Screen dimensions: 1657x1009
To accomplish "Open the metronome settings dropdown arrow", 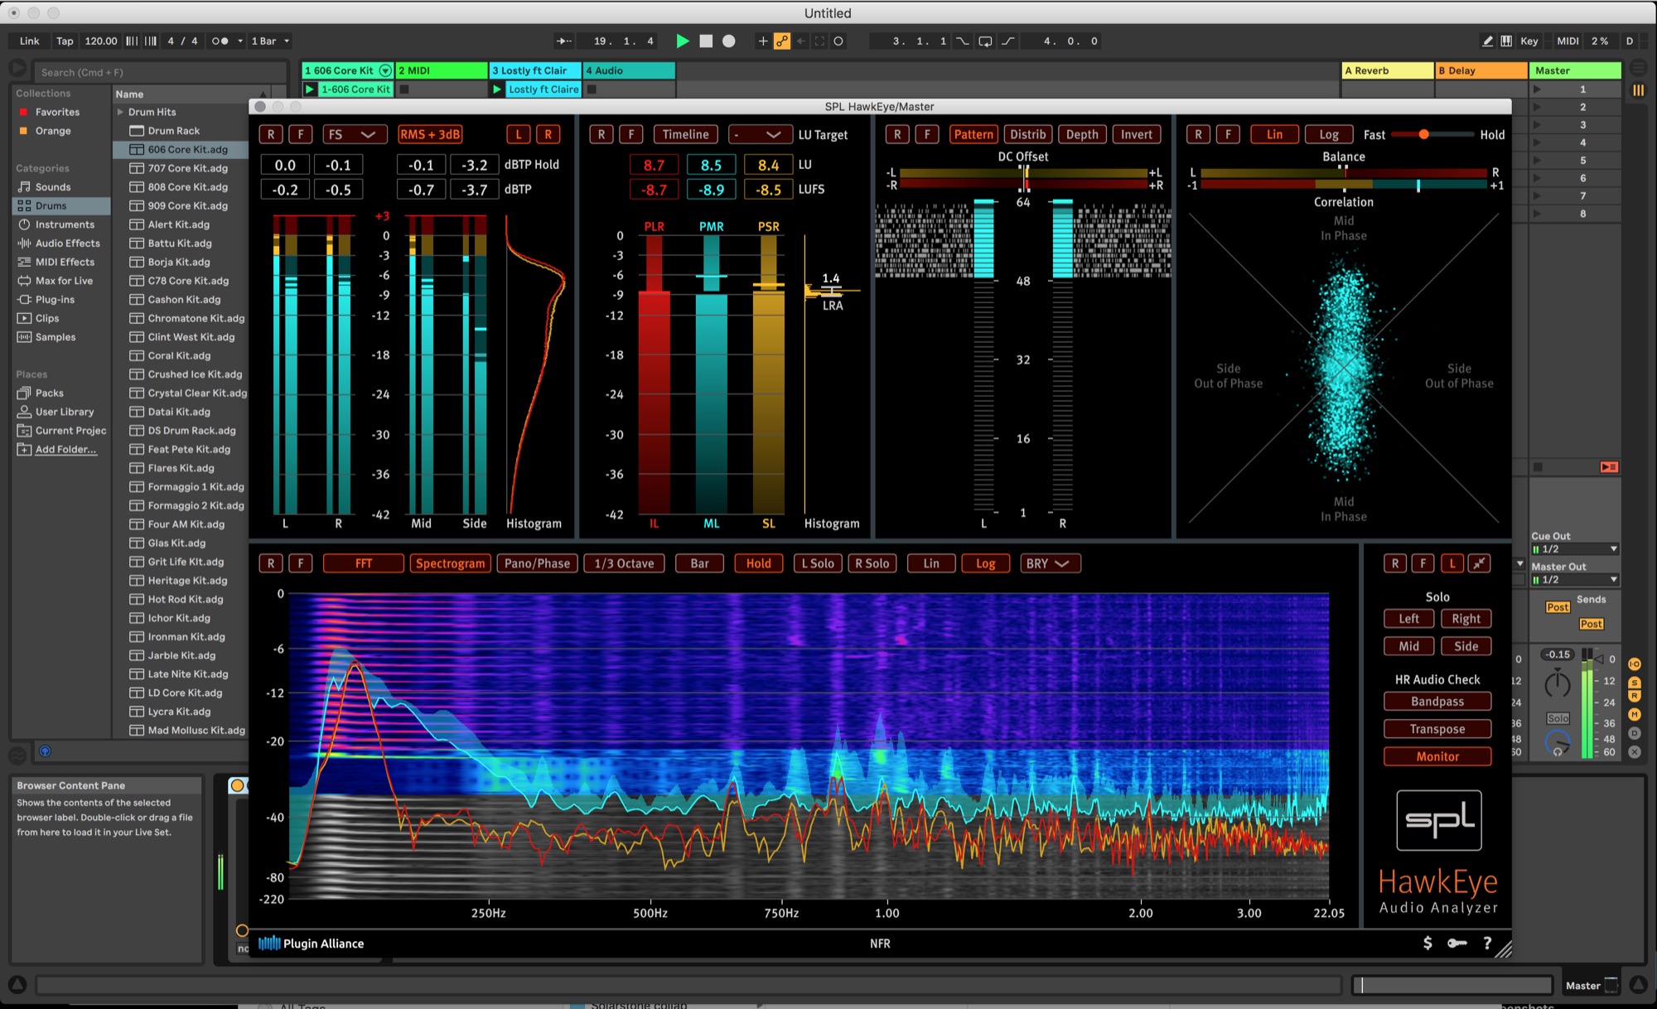I will pos(240,41).
